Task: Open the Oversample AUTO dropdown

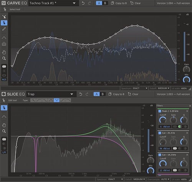Action: (x=159, y=179)
